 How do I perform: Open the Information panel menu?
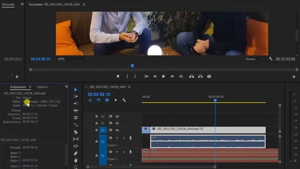pos(30,87)
